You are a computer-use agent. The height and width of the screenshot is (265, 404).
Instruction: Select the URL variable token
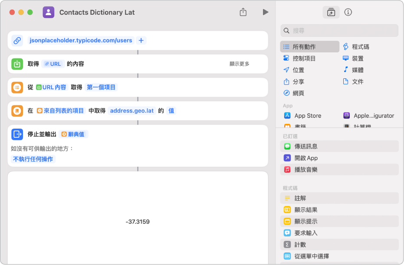(53, 64)
